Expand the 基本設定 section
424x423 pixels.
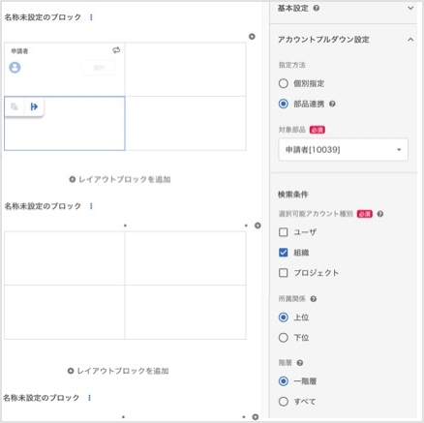[x=410, y=8]
